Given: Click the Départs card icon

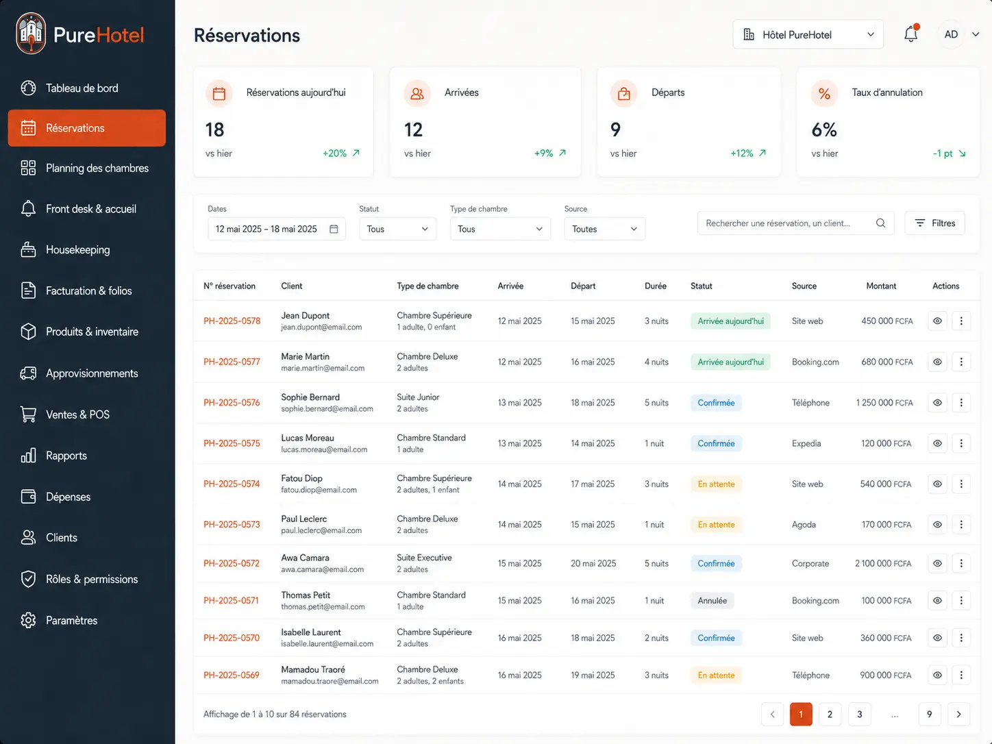Looking at the screenshot, I should 624,94.
